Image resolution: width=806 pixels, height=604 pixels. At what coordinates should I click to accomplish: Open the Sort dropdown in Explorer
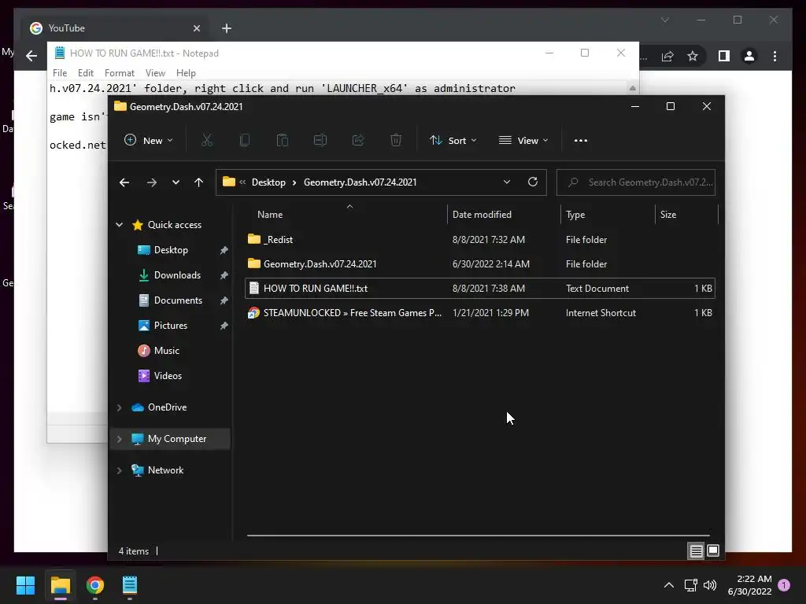[x=453, y=140]
